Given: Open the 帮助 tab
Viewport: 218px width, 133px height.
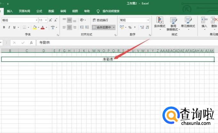Looking at the screenshot, I should (87, 11).
